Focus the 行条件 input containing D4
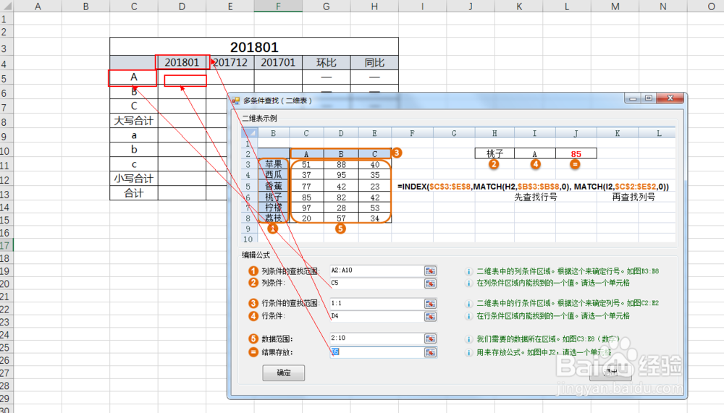The height and width of the screenshot is (413, 724). tap(376, 316)
